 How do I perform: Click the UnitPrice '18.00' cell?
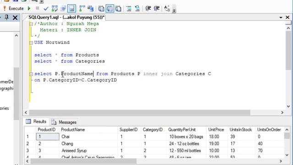217,137
